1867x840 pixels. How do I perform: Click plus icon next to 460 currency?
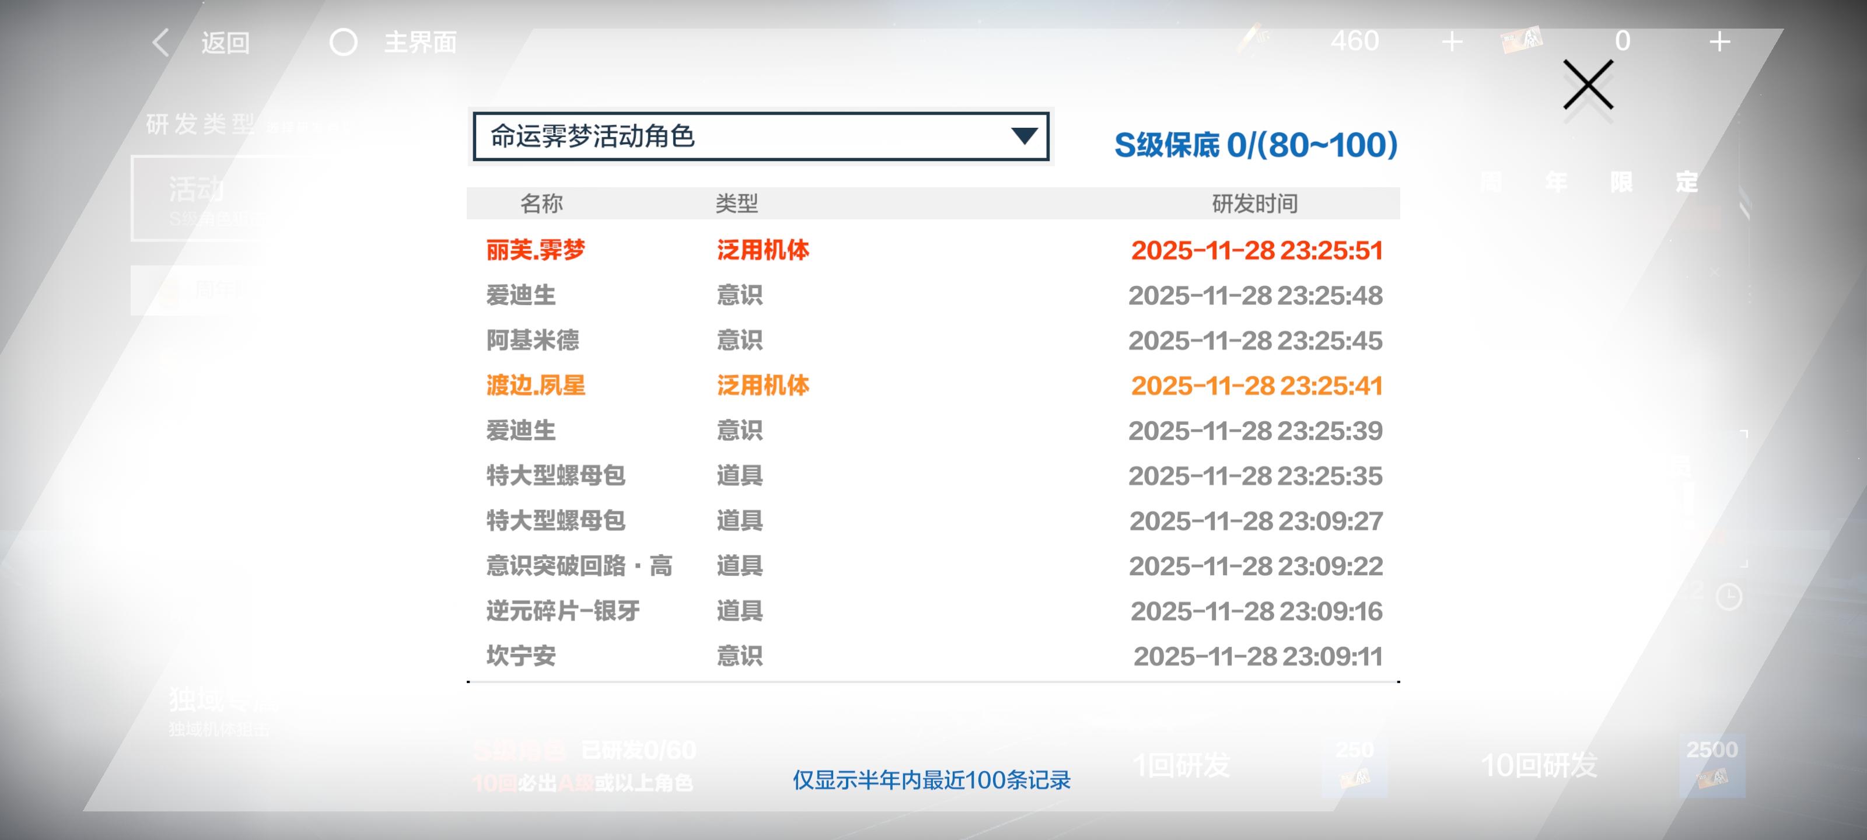tap(1452, 42)
